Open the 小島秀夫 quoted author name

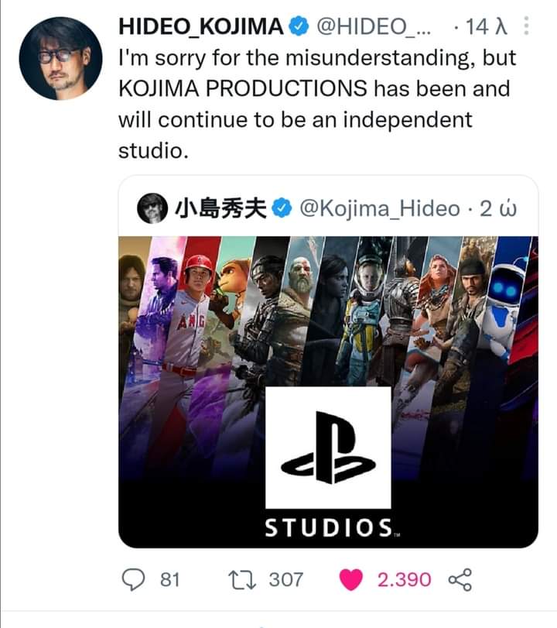pyautogui.click(x=220, y=208)
